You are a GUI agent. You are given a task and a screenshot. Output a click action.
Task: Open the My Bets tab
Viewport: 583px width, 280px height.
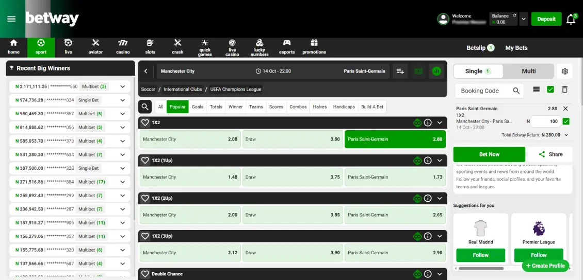coord(516,48)
